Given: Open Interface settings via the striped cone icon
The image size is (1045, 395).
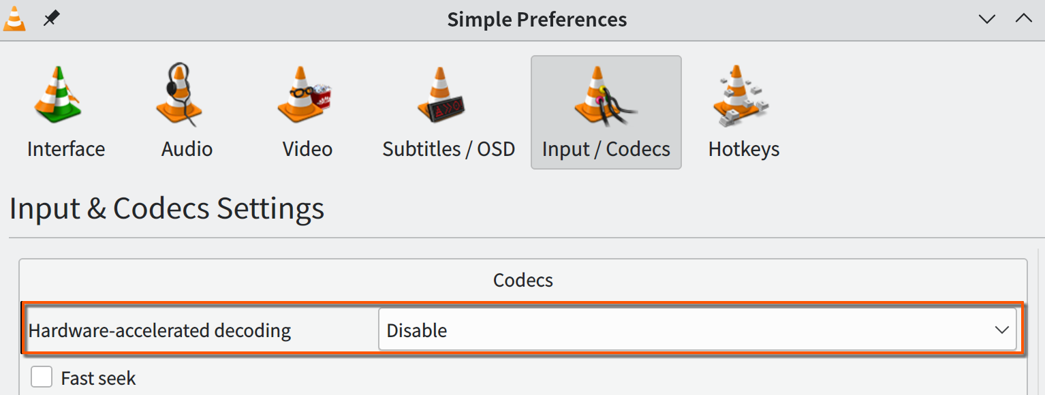Looking at the screenshot, I should point(57,95).
